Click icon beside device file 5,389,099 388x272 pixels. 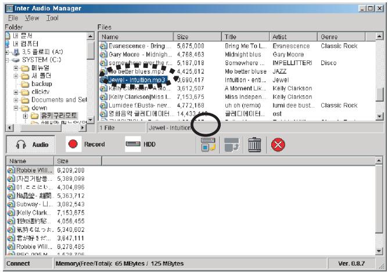pyautogui.click(x=11, y=178)
